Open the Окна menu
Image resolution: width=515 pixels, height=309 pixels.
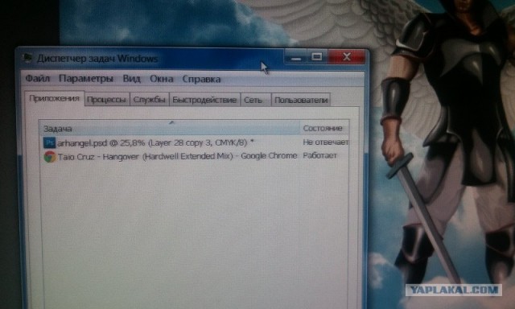pyautogui.click(x=161, y=79)
